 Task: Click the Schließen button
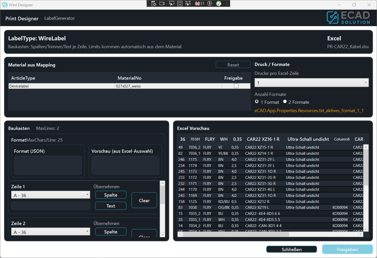pos(292,249)
